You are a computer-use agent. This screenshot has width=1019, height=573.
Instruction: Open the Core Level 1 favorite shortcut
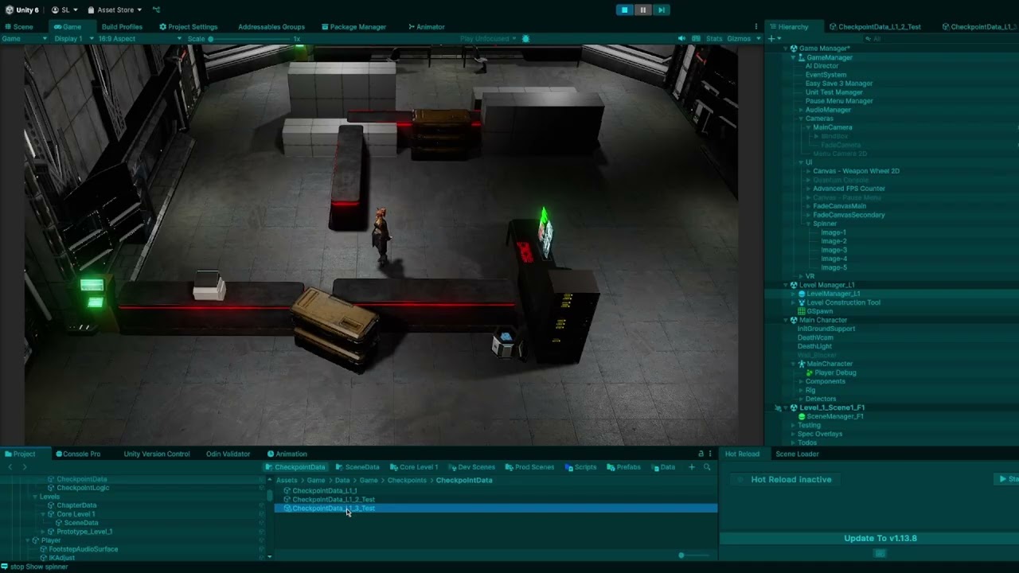click(x=413, y=467)
